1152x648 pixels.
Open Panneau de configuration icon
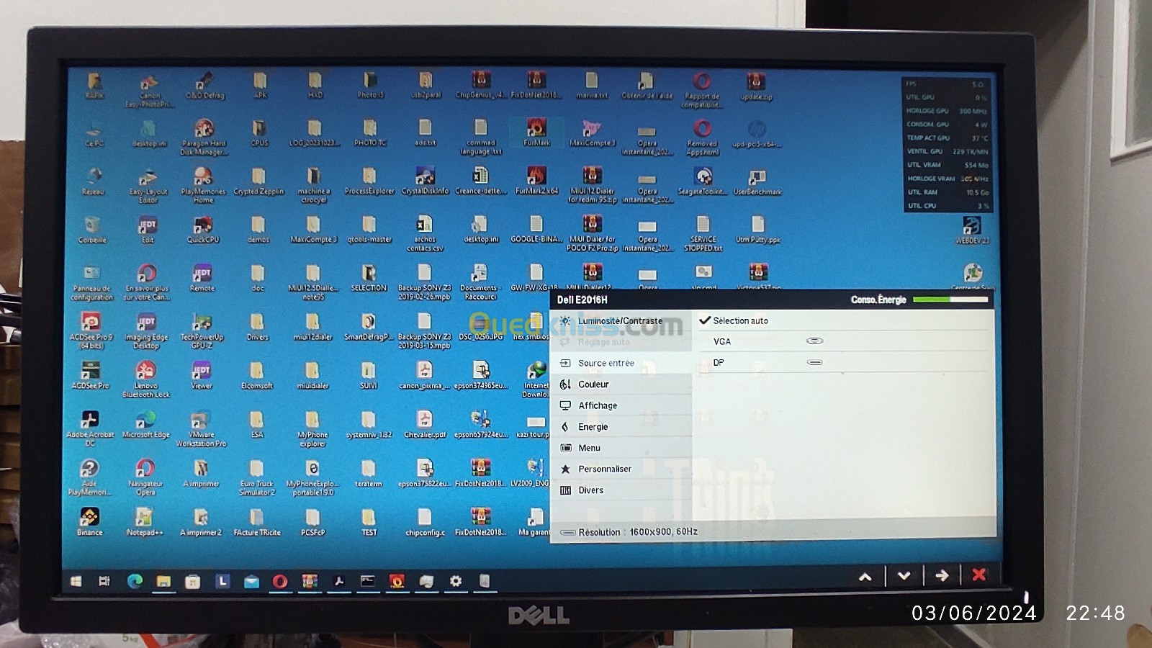(x=92, y=282)
